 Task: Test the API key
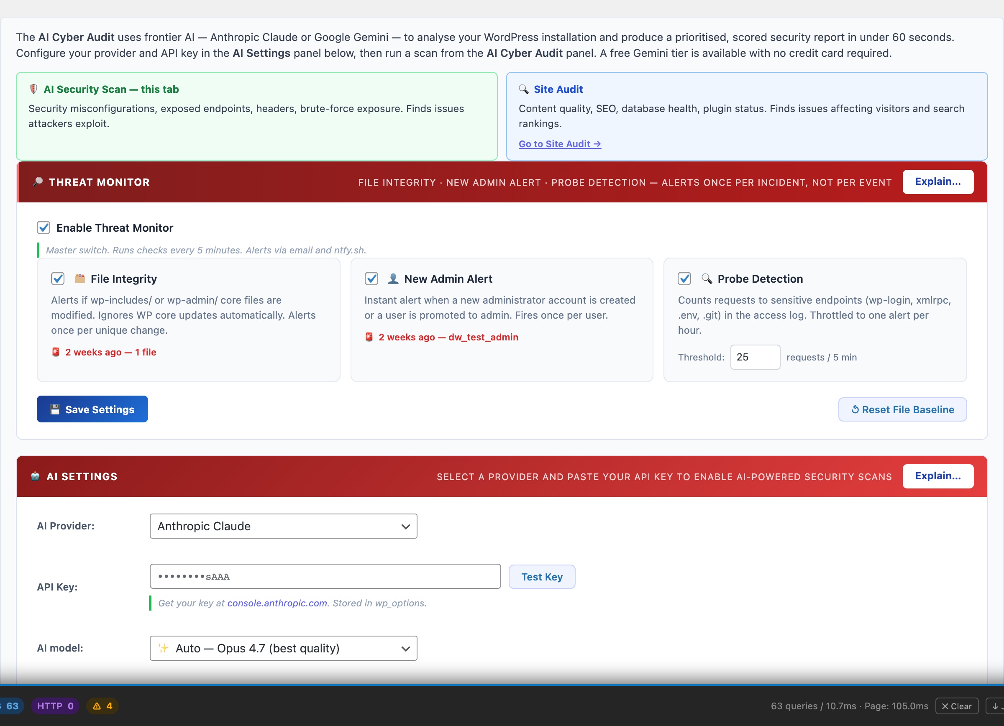(x=542, y=576)
